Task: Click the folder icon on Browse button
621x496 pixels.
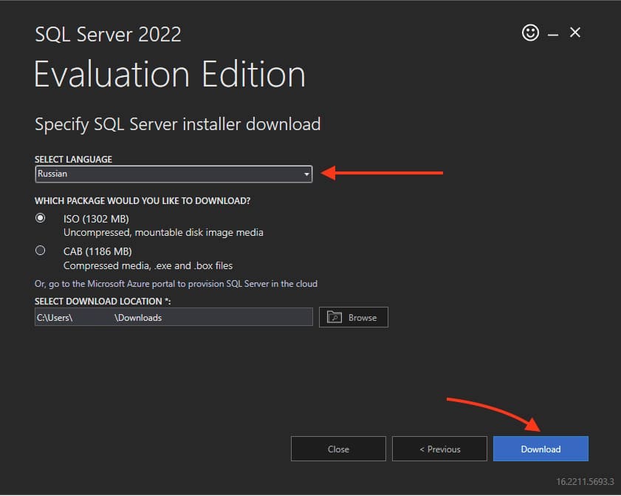Action: (334, 317)
